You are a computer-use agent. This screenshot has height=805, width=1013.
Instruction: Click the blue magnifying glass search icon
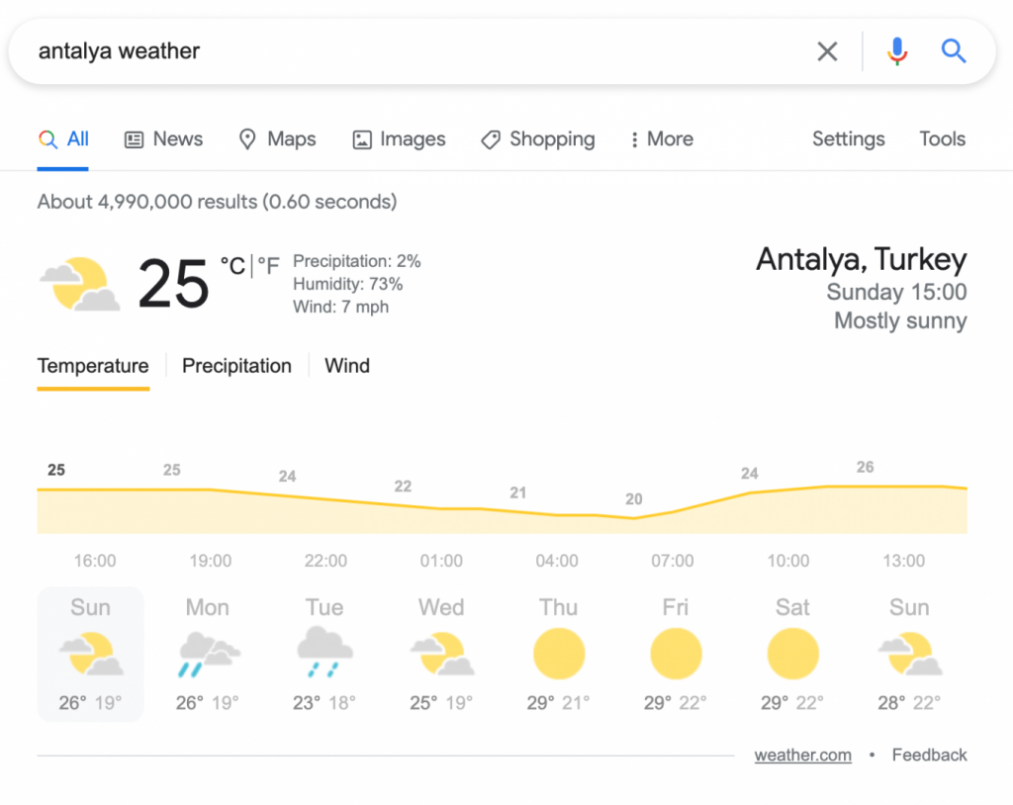953,50
